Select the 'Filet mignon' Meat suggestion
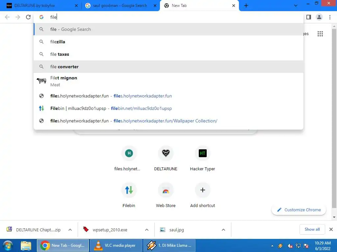This screenshot has width=337, height=252. point(168,81)
